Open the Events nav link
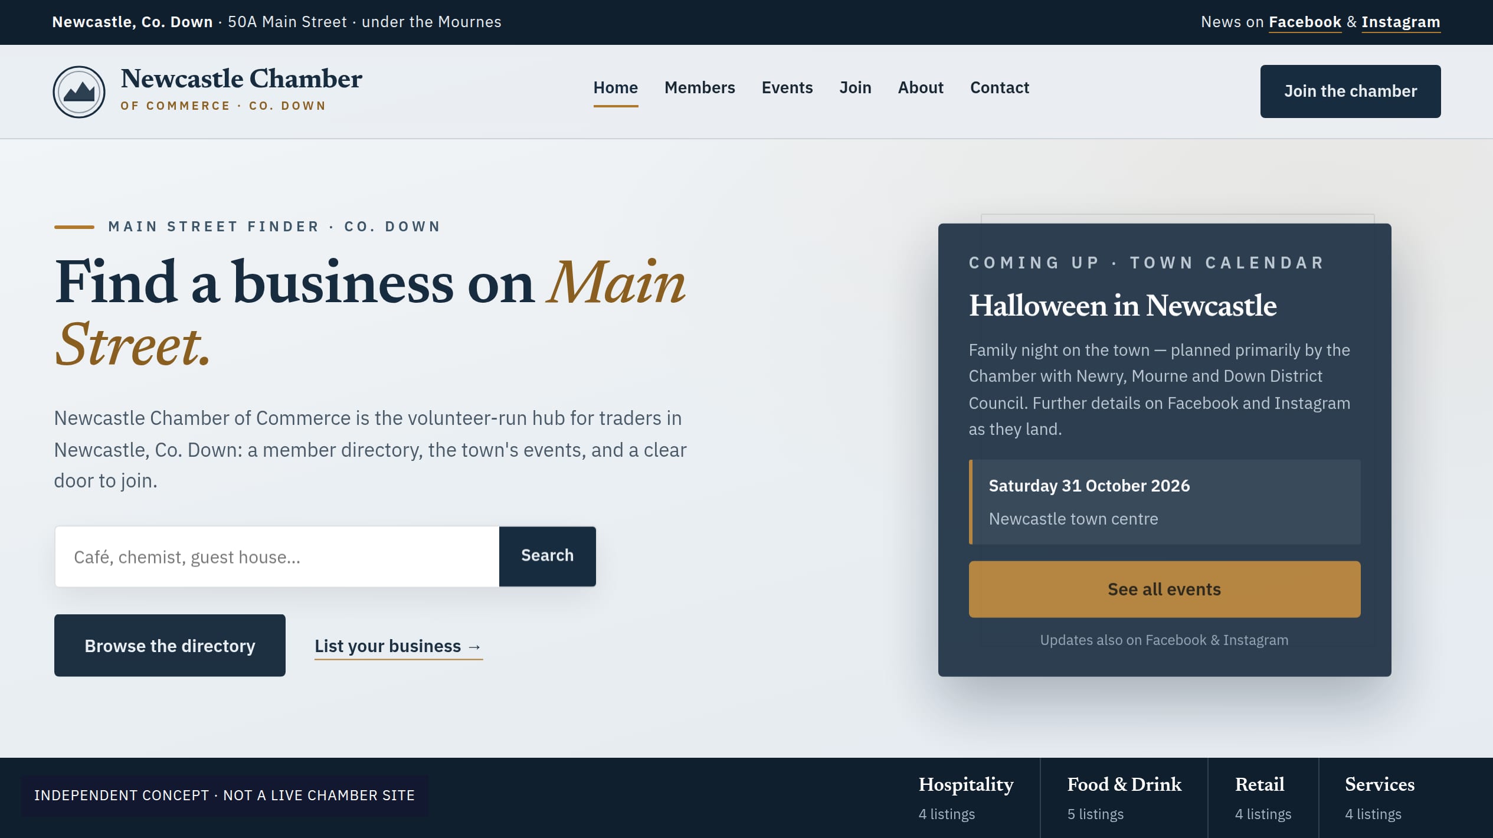The image size is (1493, 838). [787, 88]
